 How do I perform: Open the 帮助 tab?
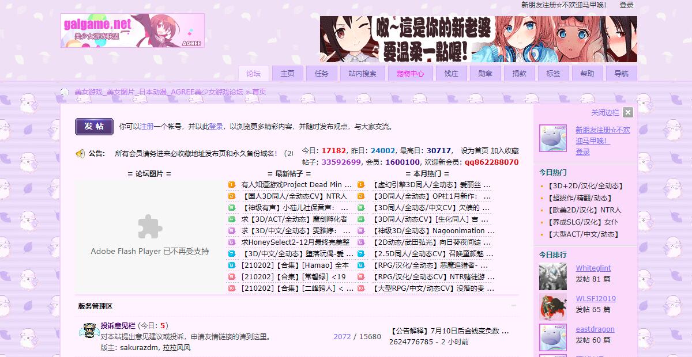click(x=588, y=73)
